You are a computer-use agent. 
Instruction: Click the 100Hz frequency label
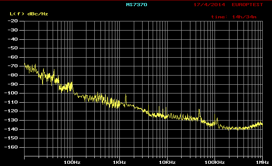click(x=72, y=163)
